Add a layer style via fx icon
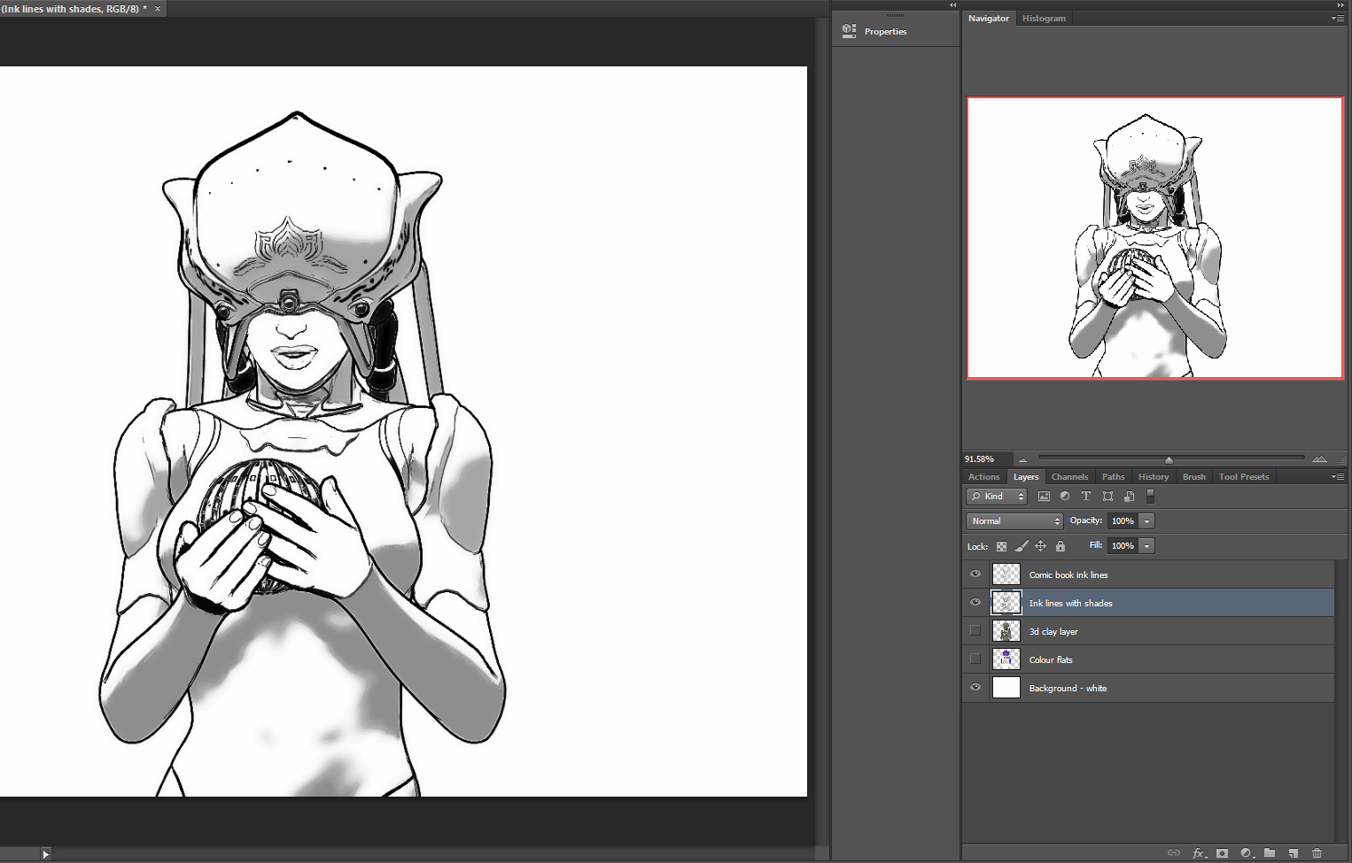 tap(1198, 853)
